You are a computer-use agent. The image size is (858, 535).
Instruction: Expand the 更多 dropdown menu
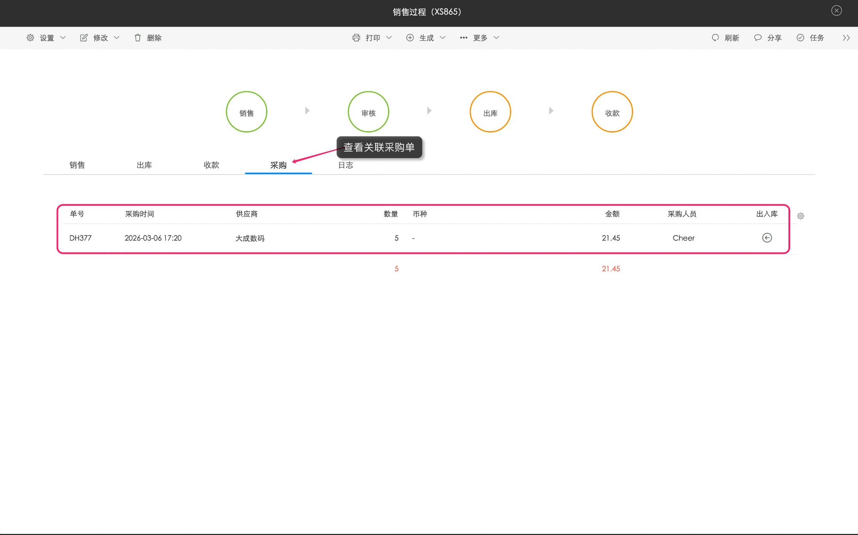coord(497,38)
